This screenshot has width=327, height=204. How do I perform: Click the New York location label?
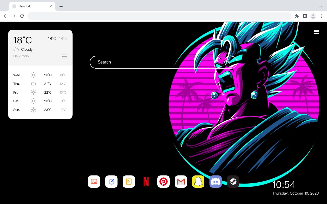pyautogui.click(x=21, y=56)
